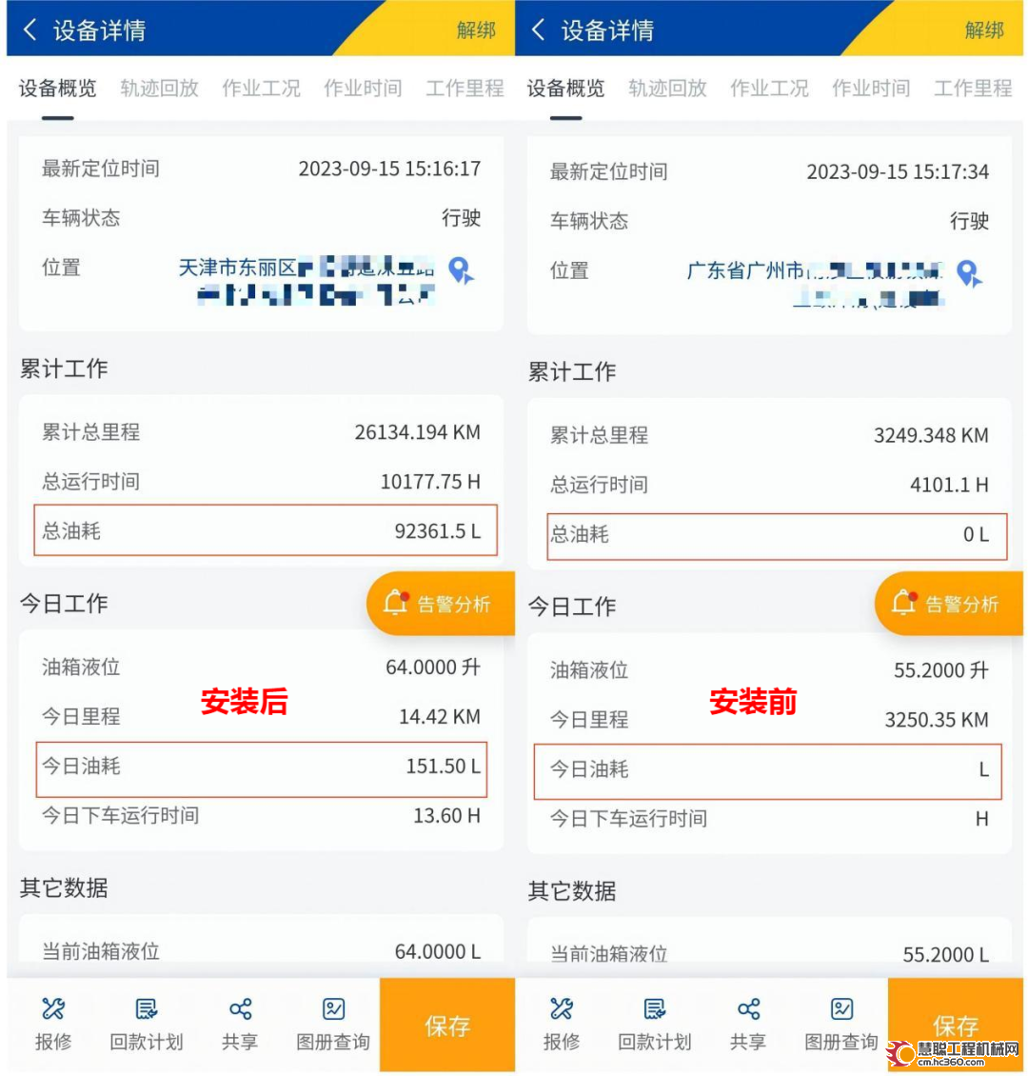
Task: Open map pin beside Tianjin location
Action: pos(461,270)
